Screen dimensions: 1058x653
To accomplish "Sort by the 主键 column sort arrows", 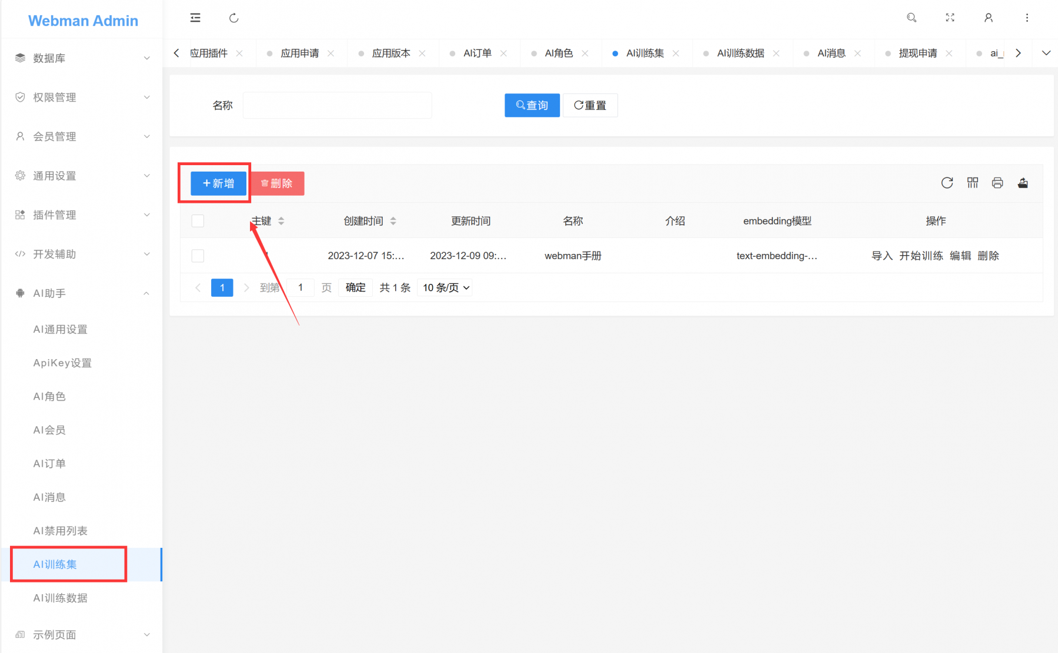I will (x=281, y=221).
